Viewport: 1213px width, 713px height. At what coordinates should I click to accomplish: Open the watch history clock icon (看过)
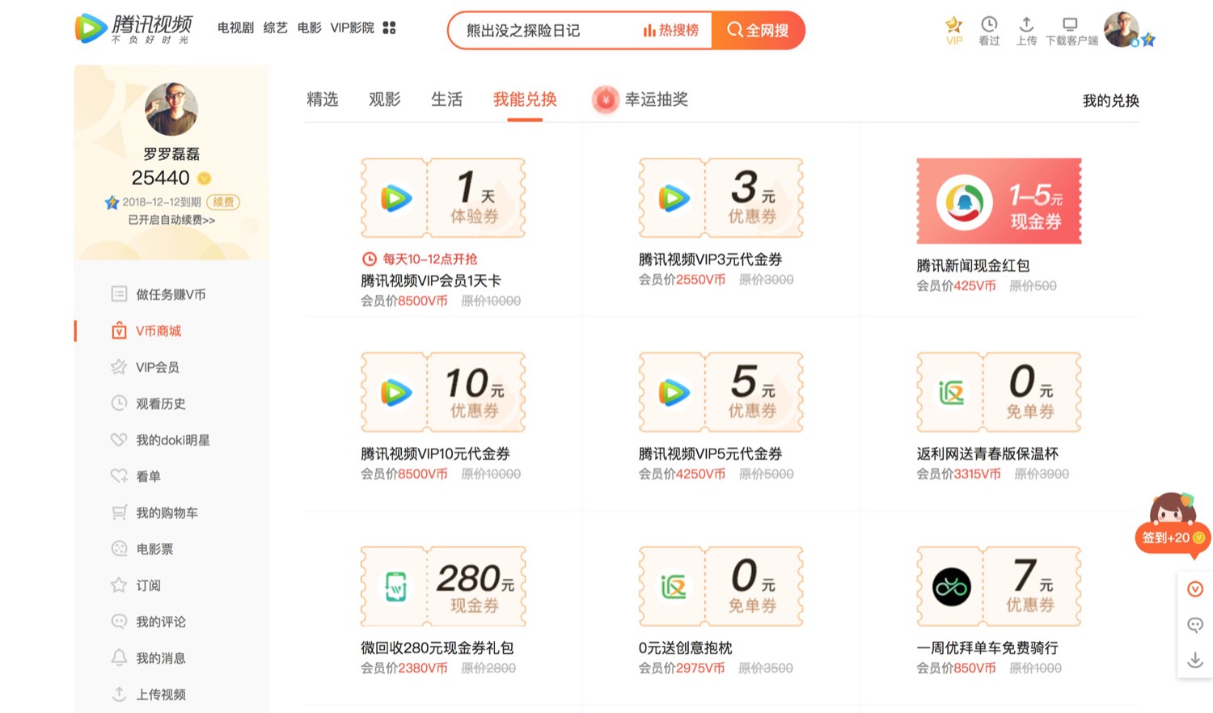(x=989, y=24)
